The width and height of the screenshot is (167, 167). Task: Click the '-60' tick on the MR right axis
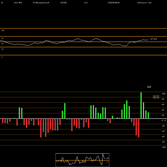pos(163,137)
